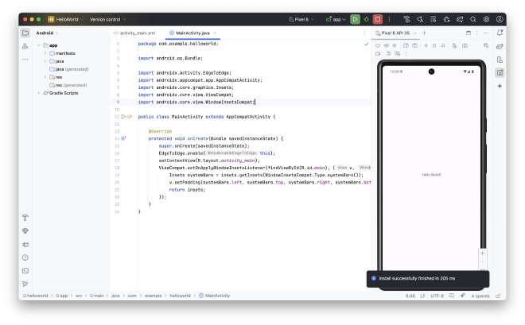
Task: Close the MainActivity.java tab
Action: click(215, 33)
